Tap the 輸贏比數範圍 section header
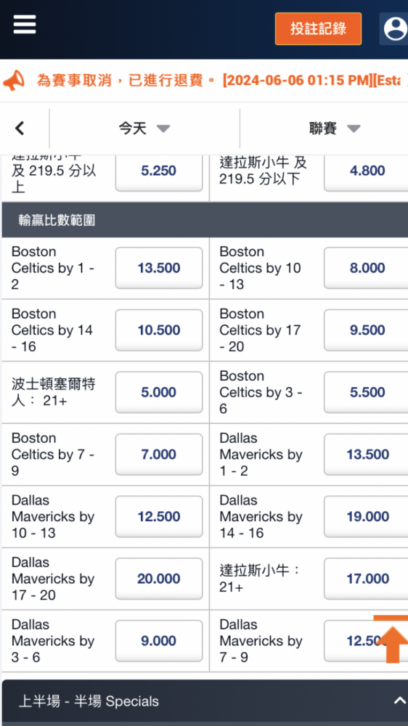 coord(205,220)
